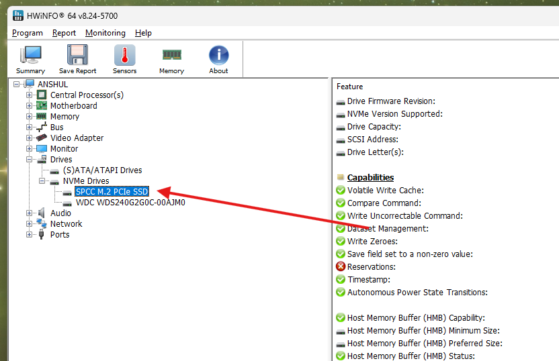This screenshot has width=559, height=361.
Task: Select SPCC M.2 PCIe SSD drive
Action: coord(112,191)
